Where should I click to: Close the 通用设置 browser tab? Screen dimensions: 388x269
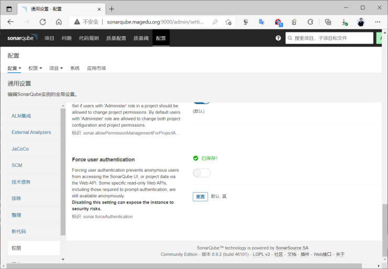click(x=99, y=9)
